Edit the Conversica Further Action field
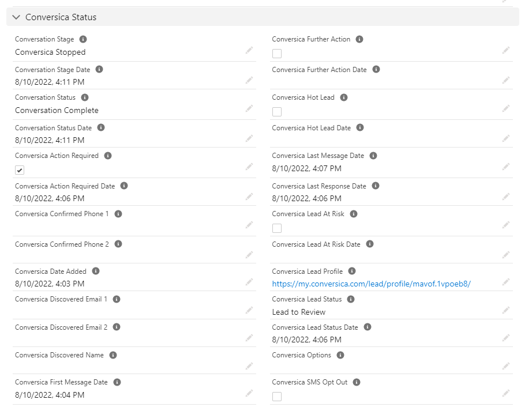Viewport: 521px width, 411px height. pos(506,50)
